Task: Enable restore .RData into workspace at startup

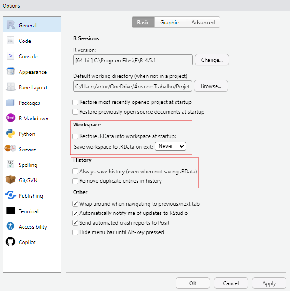Action: click(75, 136)
